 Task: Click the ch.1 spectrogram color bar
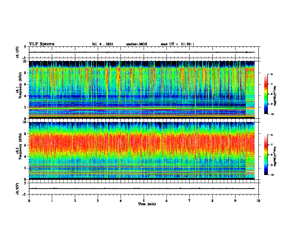[266, 94]
